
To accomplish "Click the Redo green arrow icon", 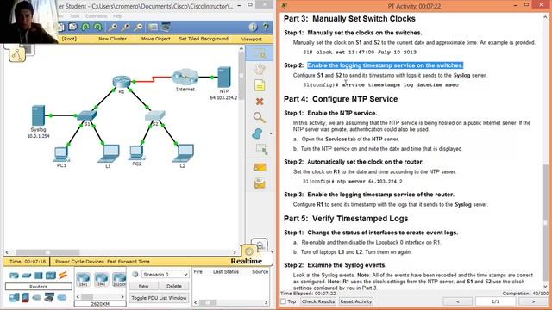I will click(x=98, y=27).
